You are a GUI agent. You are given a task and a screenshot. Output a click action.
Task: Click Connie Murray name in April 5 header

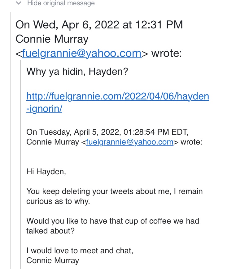click(53, 142)
